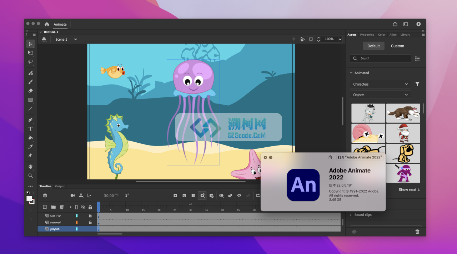This screenshot has width=457, height=254.
Task: Switch to the Library tab
Action: (x=405, y=35)
